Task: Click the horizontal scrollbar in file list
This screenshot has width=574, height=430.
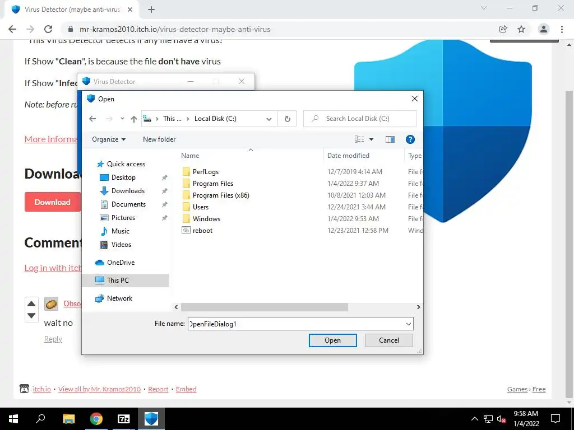Action: point(265,307)
